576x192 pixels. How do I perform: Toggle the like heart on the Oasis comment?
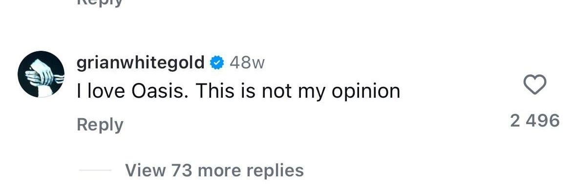pos(534,85)
